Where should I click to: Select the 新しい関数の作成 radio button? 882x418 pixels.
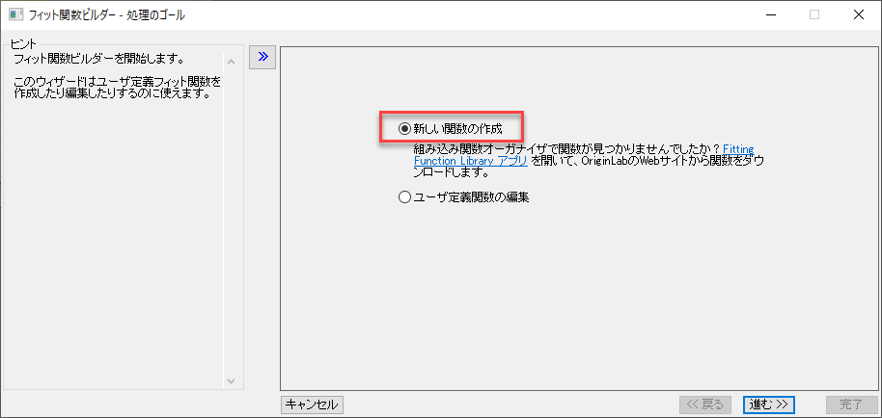point(405,128)
